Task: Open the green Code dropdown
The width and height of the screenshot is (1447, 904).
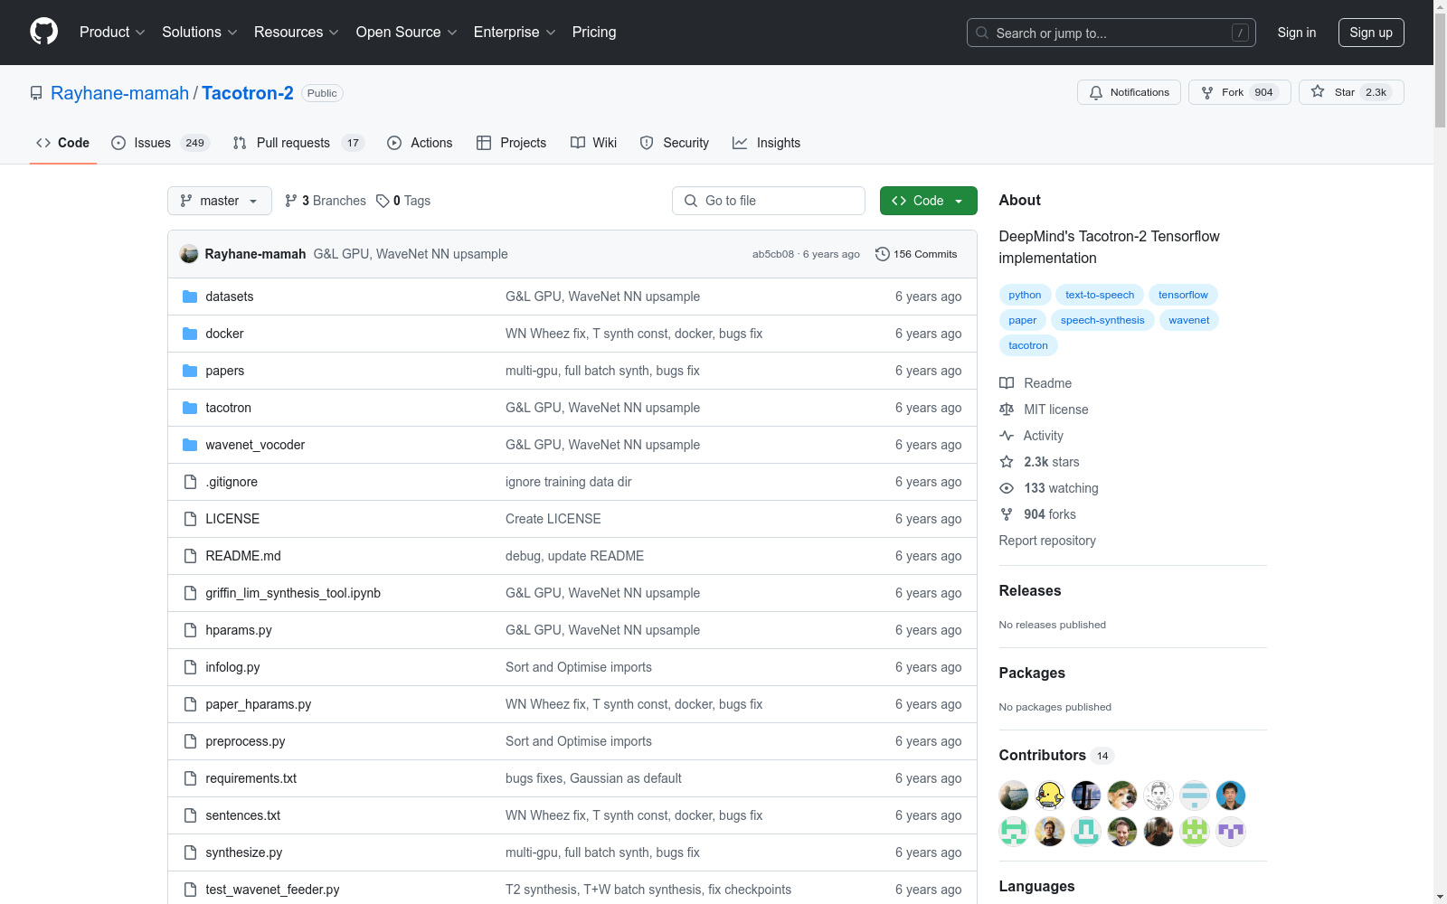Action: click(x=929, y=201)
